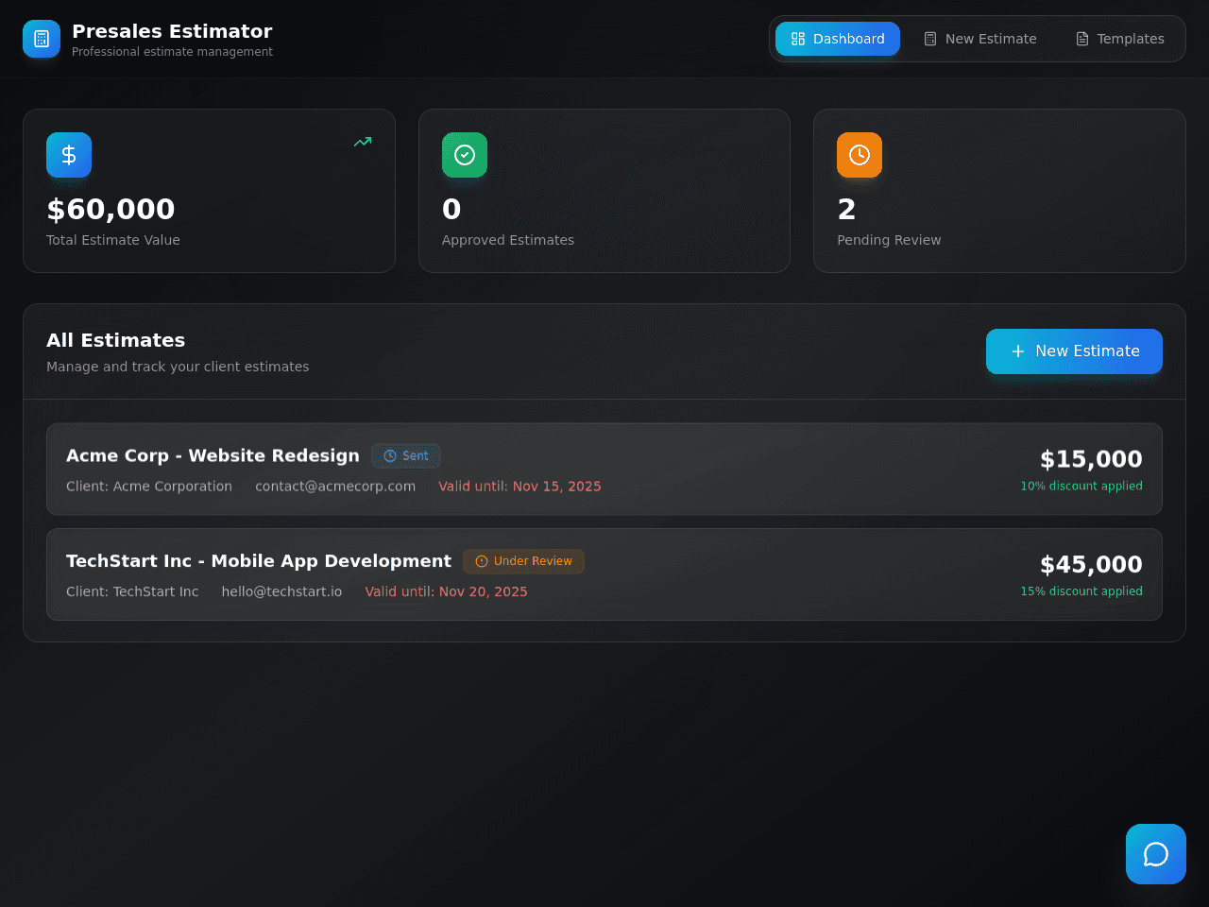The width and height of the screenshot is (1209, 907).
Task: Click the Approved Estimates label
Action: tap(508, 240)
